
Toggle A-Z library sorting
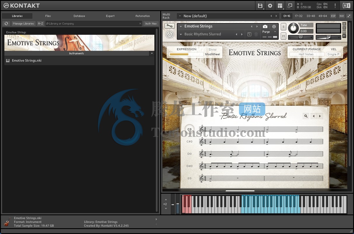point(41,24)
